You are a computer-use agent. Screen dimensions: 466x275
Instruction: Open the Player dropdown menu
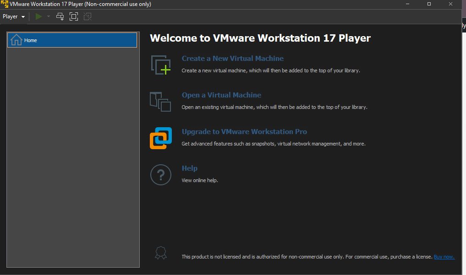point(14,16)
